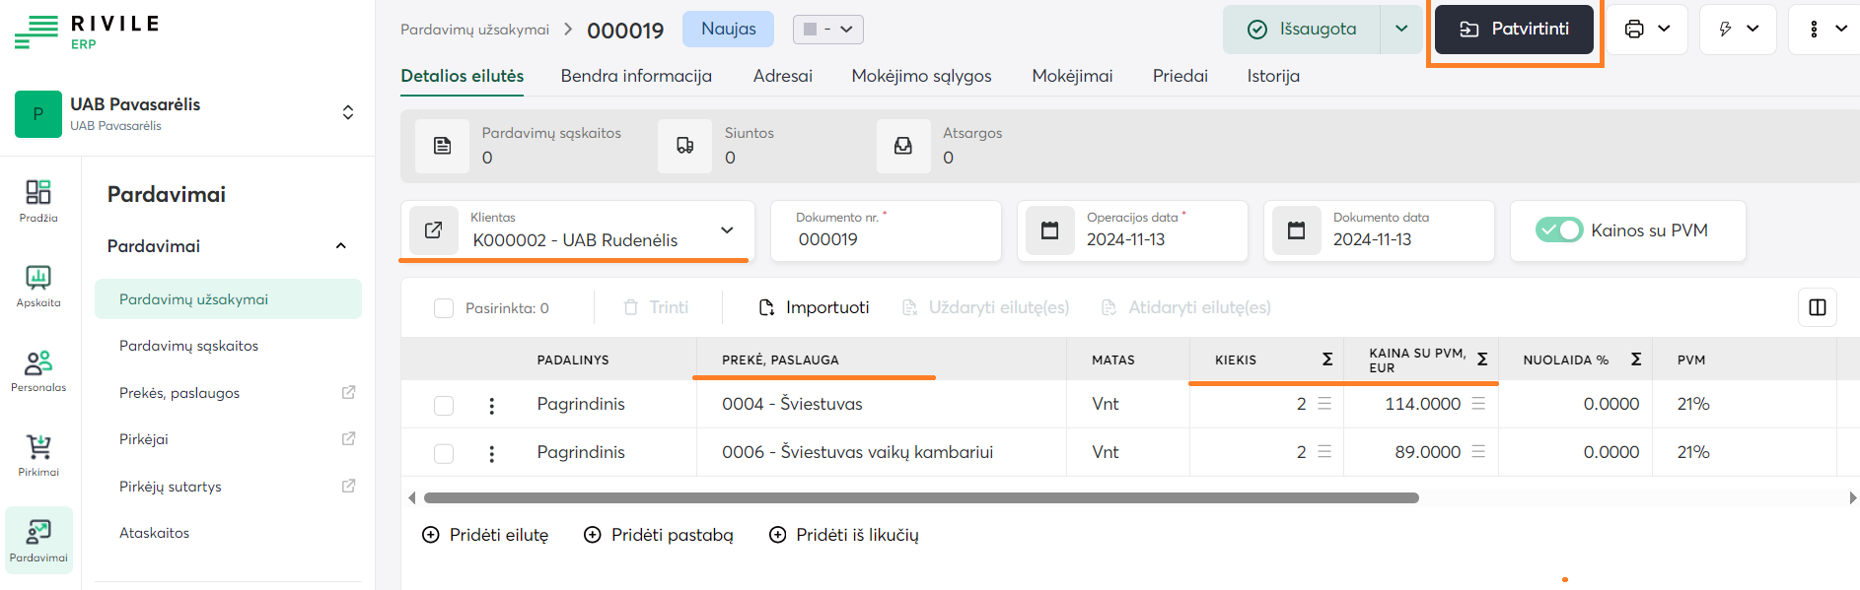
Task: Toggle the Kainos su PVM switch
Action: click(x=1558, y=230)
